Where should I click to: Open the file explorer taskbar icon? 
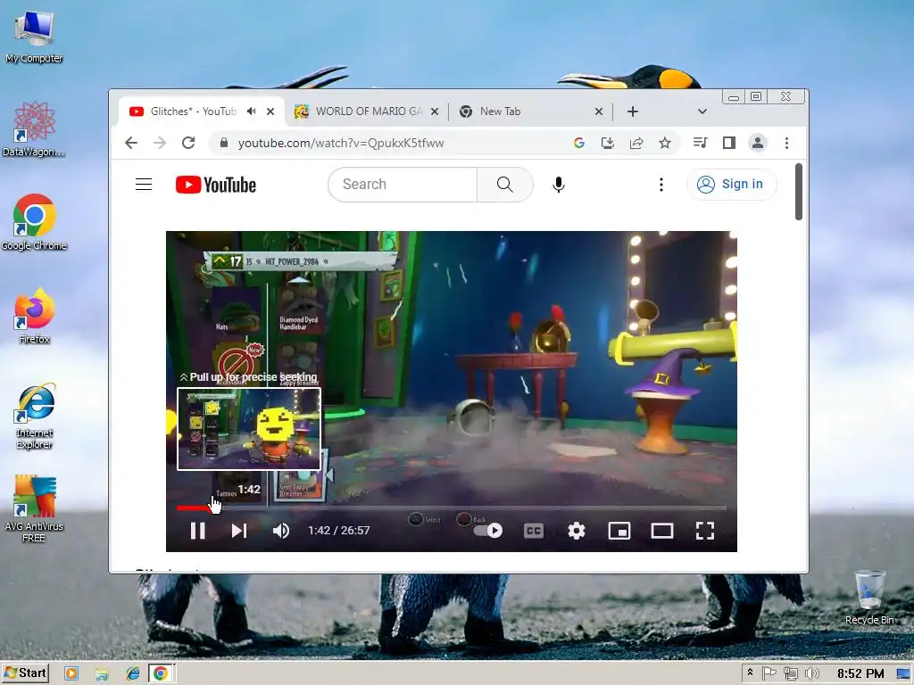[102, 674]
